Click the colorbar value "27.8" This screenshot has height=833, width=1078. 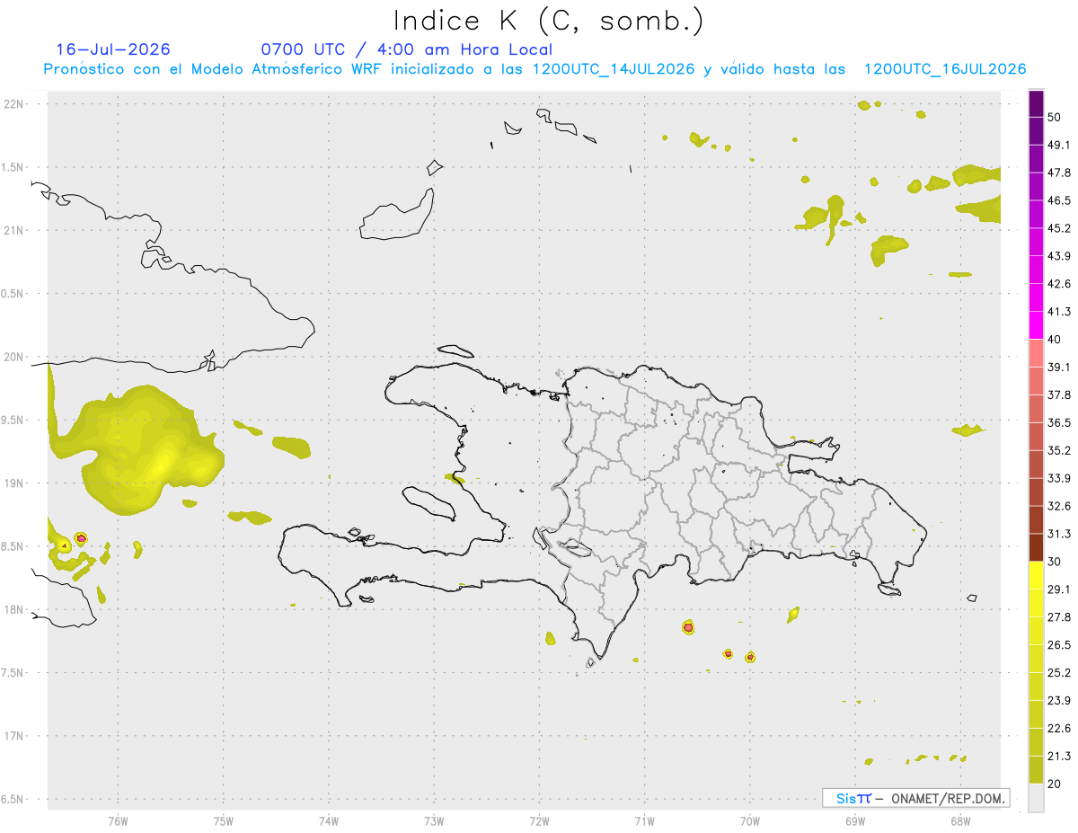(1060, 617)
